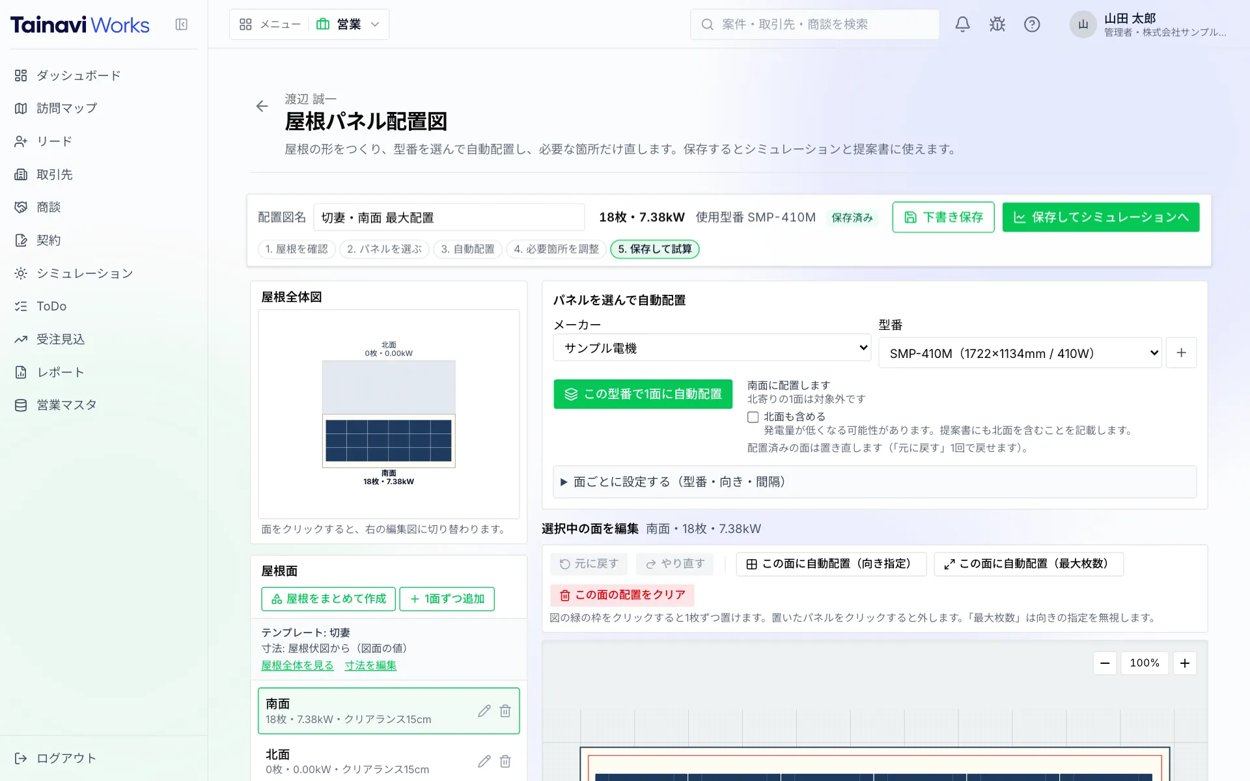1250x781 pixels.
Task: Click 元に戻す undo button
Action: (589, 564)
